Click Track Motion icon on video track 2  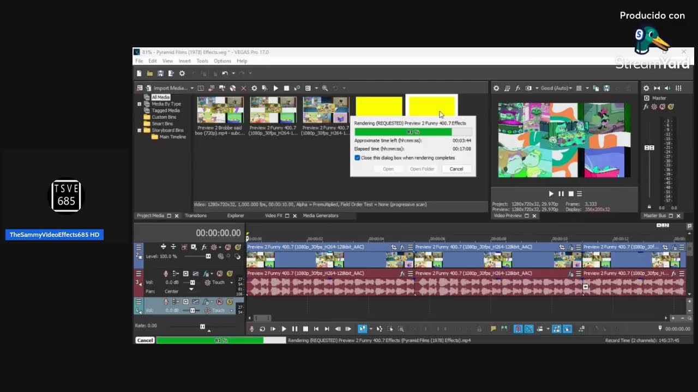click(193, 247)
